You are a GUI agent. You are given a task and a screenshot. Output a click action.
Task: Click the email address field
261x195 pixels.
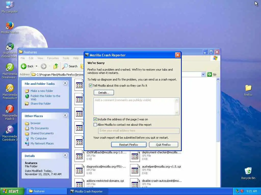point(139,131)
